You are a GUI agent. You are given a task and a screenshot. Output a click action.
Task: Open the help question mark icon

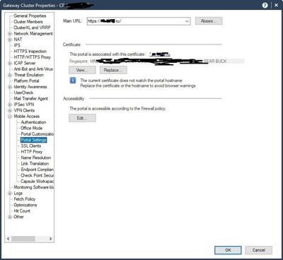click(265, 5)
